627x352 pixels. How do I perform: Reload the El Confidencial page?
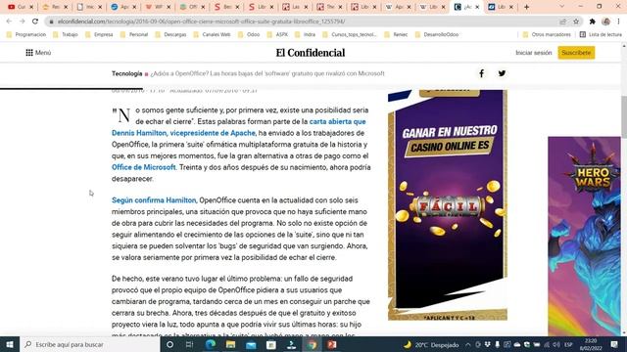pyautogui.click(x=35, y=22)
